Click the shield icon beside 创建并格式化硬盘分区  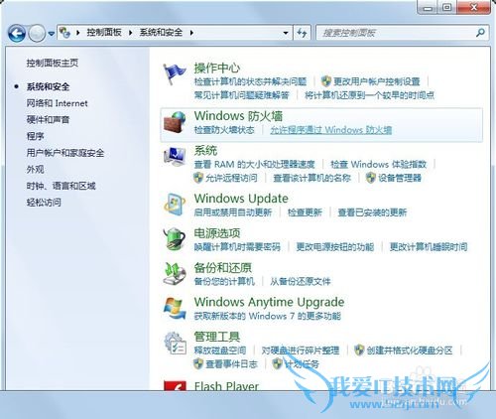(359, 350)
